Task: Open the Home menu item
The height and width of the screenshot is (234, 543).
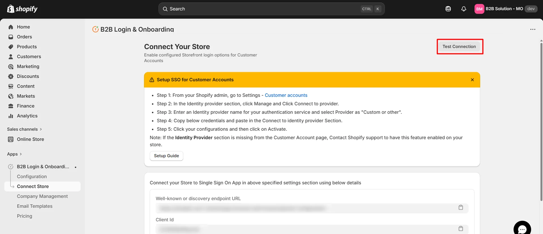Action: (23, 27)
